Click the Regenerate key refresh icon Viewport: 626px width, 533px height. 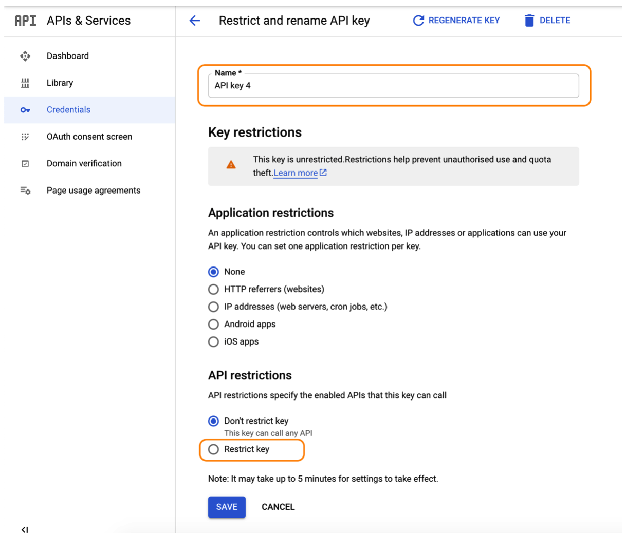click(x=418, y=20)
